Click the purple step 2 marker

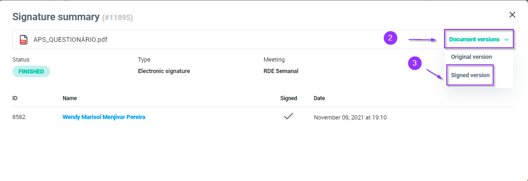(x=390, y=38)
